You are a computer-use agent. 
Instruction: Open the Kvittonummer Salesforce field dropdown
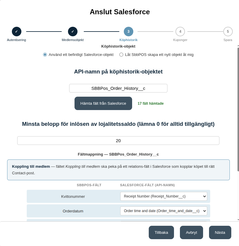164,196
